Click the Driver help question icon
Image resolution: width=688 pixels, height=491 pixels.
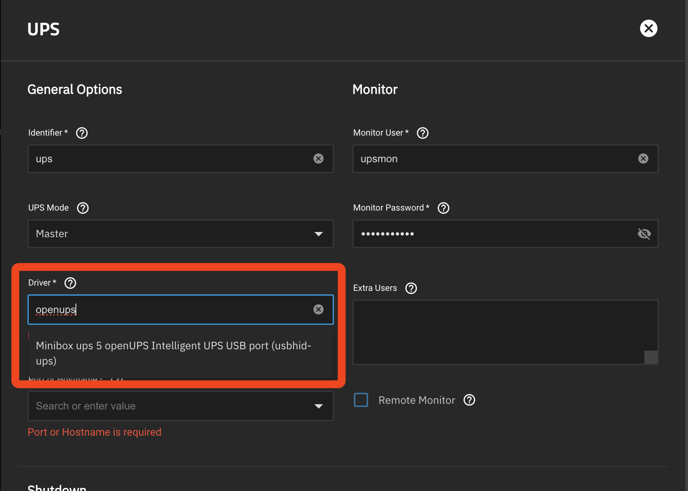click(x=70, y=283)
